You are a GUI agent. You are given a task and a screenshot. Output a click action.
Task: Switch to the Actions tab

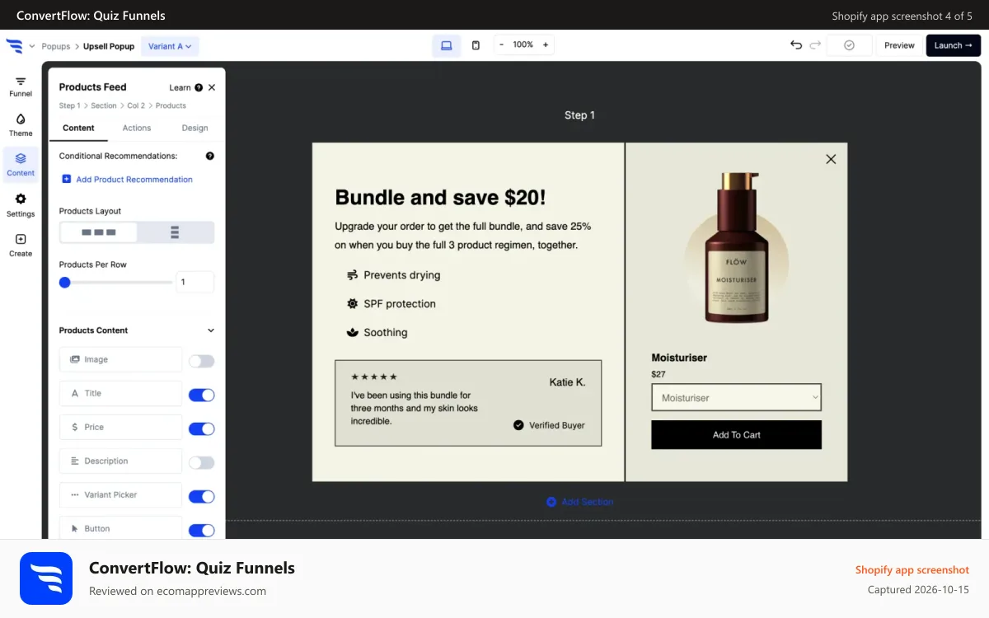pos(137,128)
